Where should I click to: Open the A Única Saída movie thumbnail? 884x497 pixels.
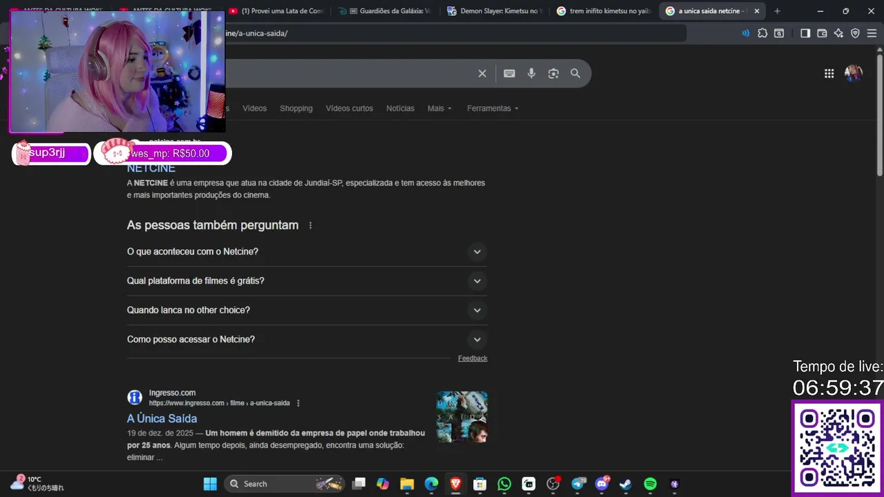pos(462,417)
